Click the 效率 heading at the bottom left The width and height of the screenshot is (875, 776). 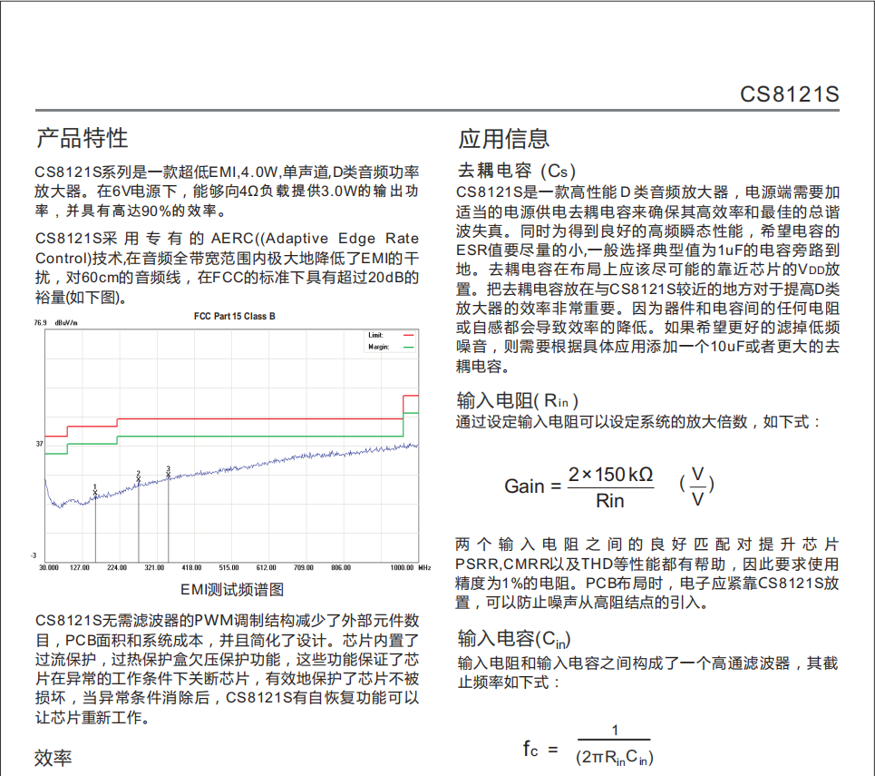pyautogui.click(x=53, y=759)
